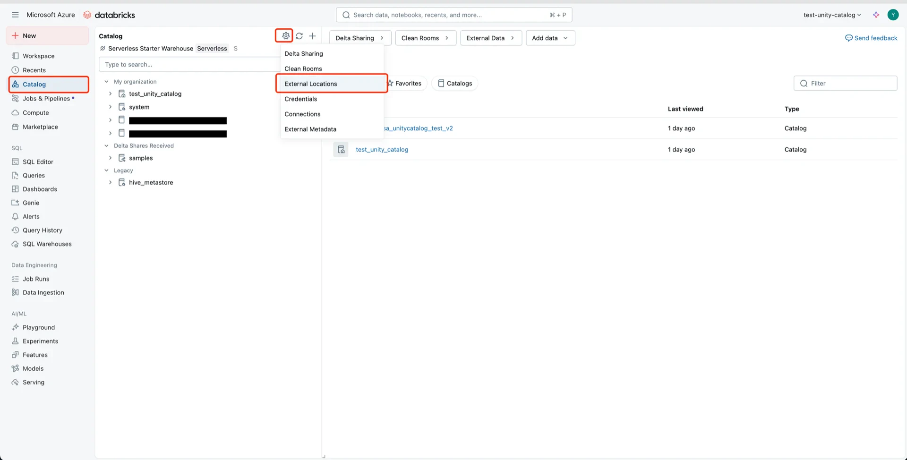Open the Databricks Assistant sparkle icon
907x460 pixels.
point(876,15)
